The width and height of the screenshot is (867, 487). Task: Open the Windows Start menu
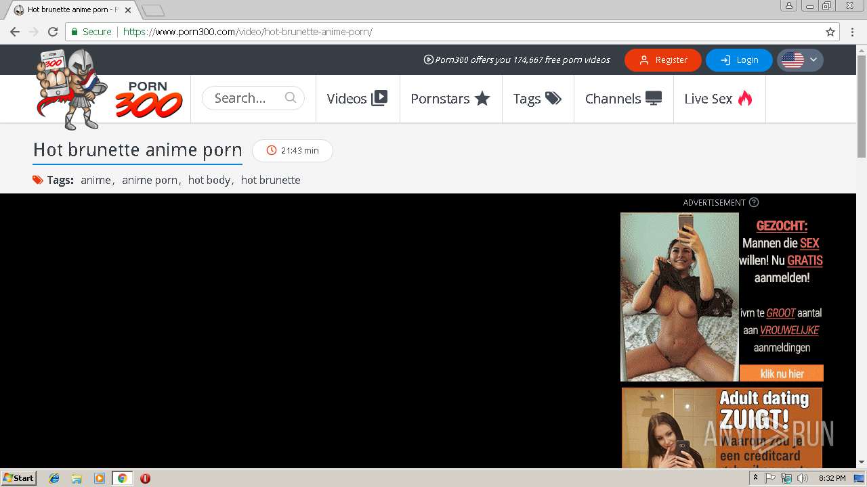[19, 478]
